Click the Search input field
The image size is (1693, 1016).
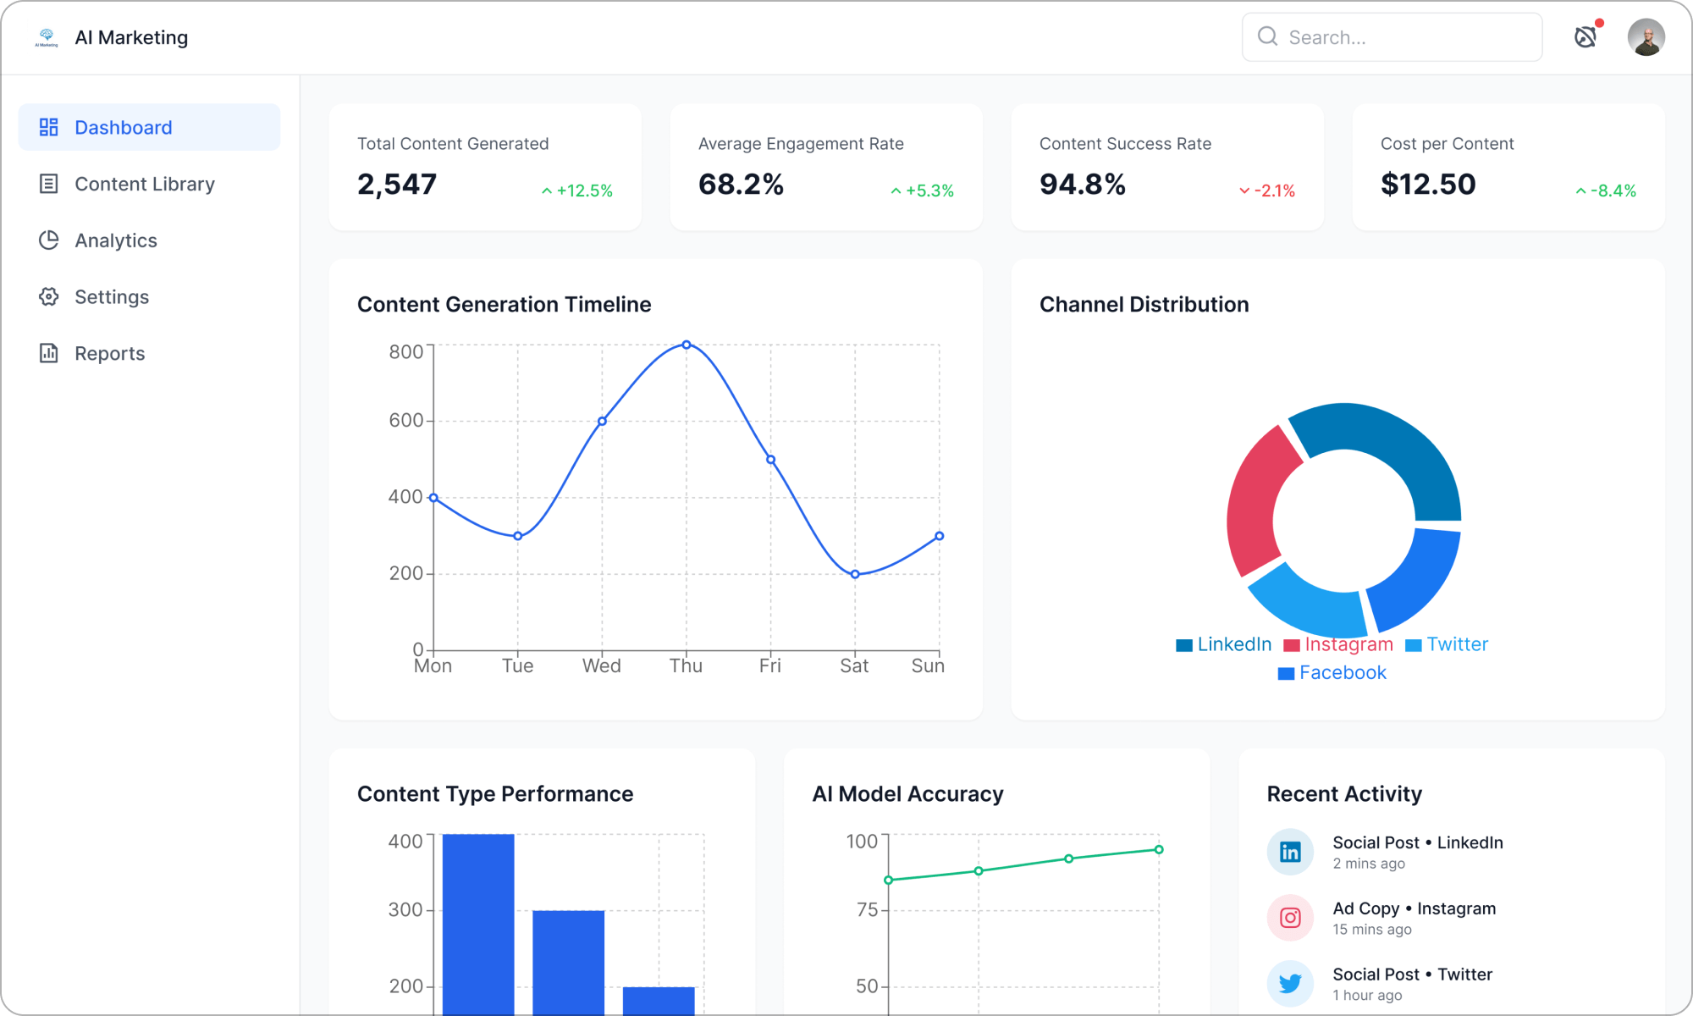1392,36
